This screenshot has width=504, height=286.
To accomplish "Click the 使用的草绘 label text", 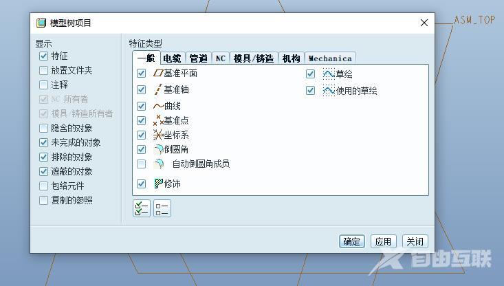I will click(x=357, y=91).
